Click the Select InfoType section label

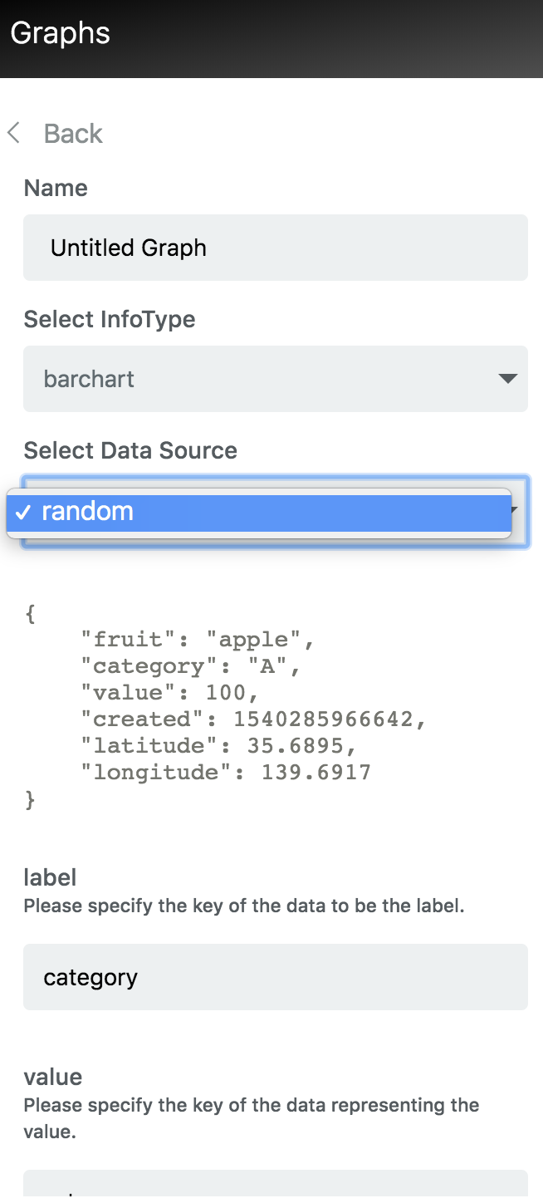[x=110, y=319]
